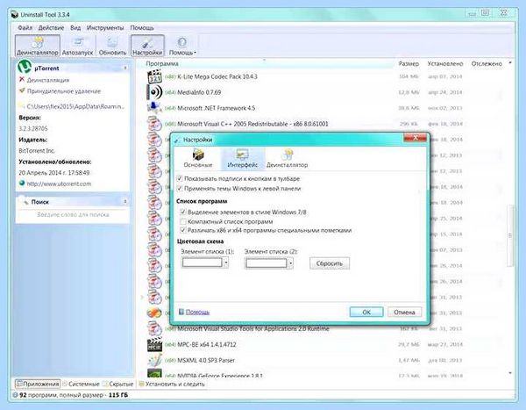Click the help book icon in settings dialog
This screenshot has height=410, width=526.
(x=181, y=312)
